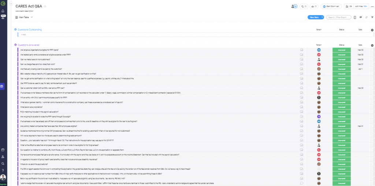Click Apr 1 date in closing cost row
375x186 pixels.
(360, 69)
